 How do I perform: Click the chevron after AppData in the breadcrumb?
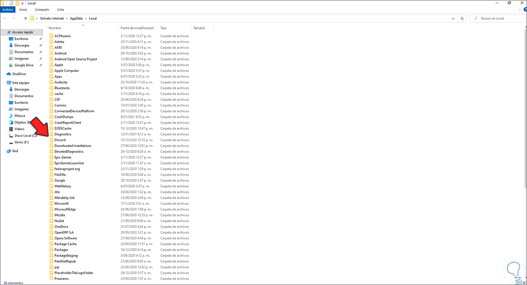pyautogui.click(x=85, y=18)
